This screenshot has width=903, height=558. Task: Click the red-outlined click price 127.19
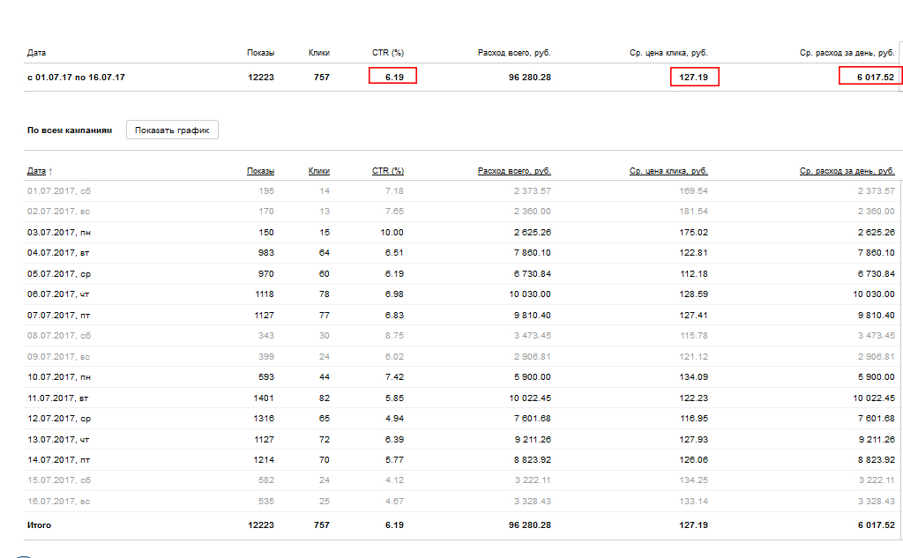pyautogui.click(x=694, y=78)
